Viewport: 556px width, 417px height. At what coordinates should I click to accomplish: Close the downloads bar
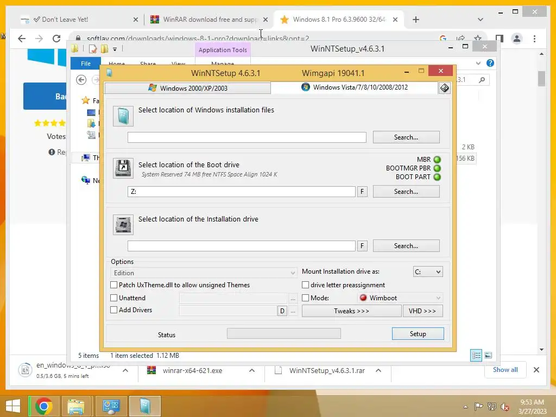(536, 370)
